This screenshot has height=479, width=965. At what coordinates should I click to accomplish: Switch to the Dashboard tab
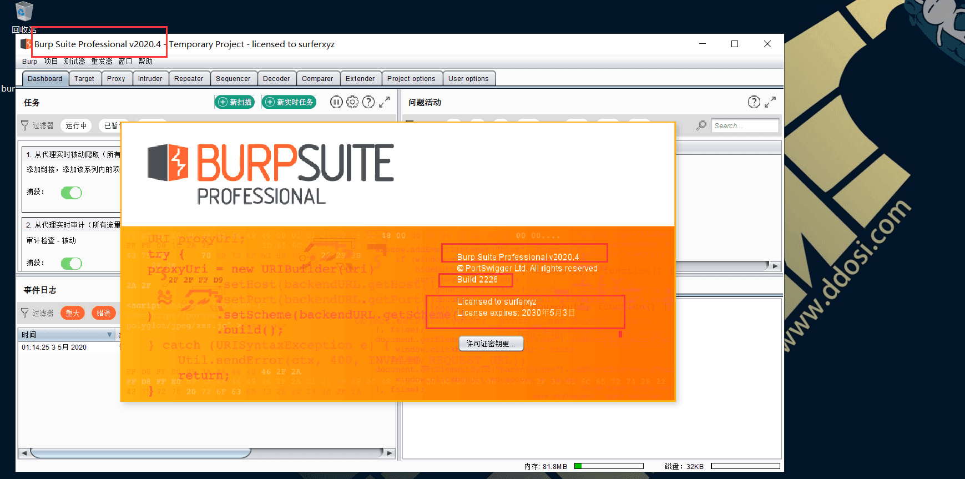click(45, 79)
